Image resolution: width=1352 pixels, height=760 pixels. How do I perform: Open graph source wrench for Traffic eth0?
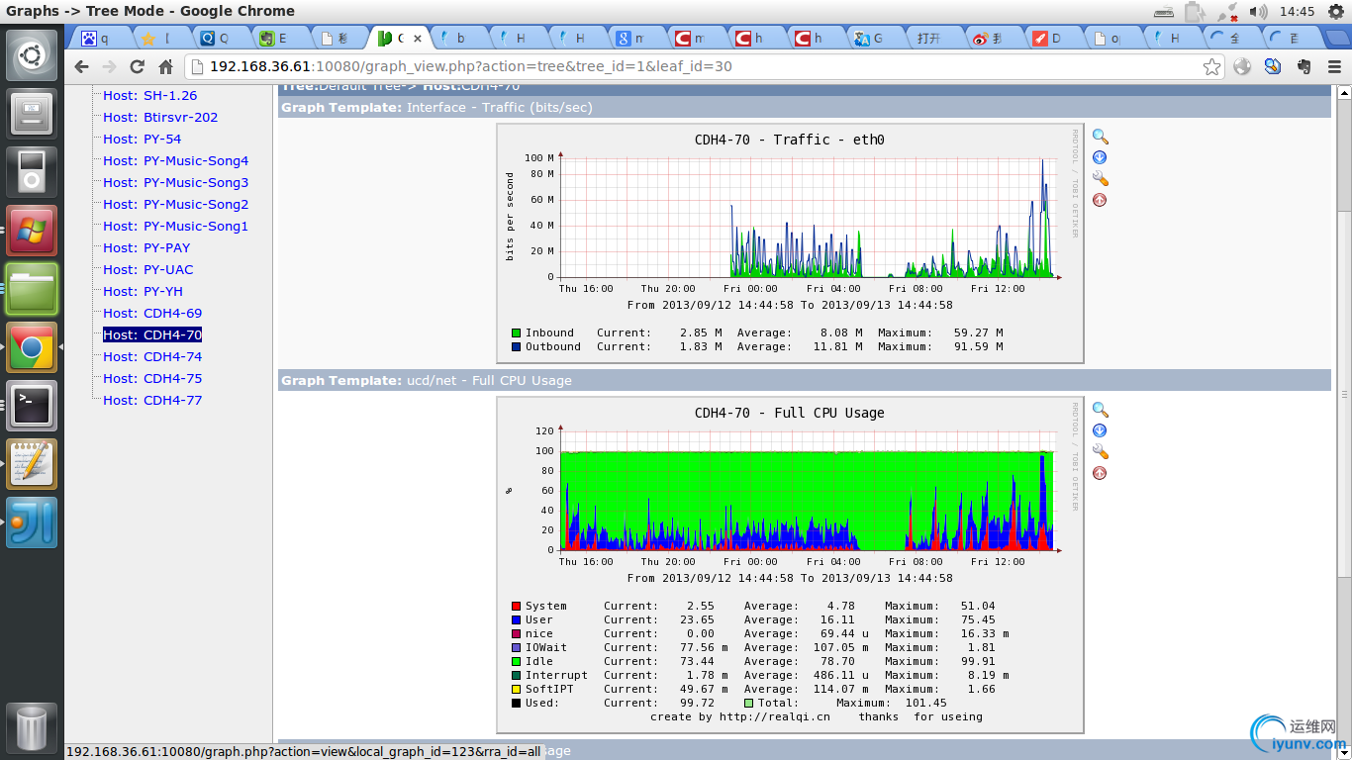[x=1100, y=178]
